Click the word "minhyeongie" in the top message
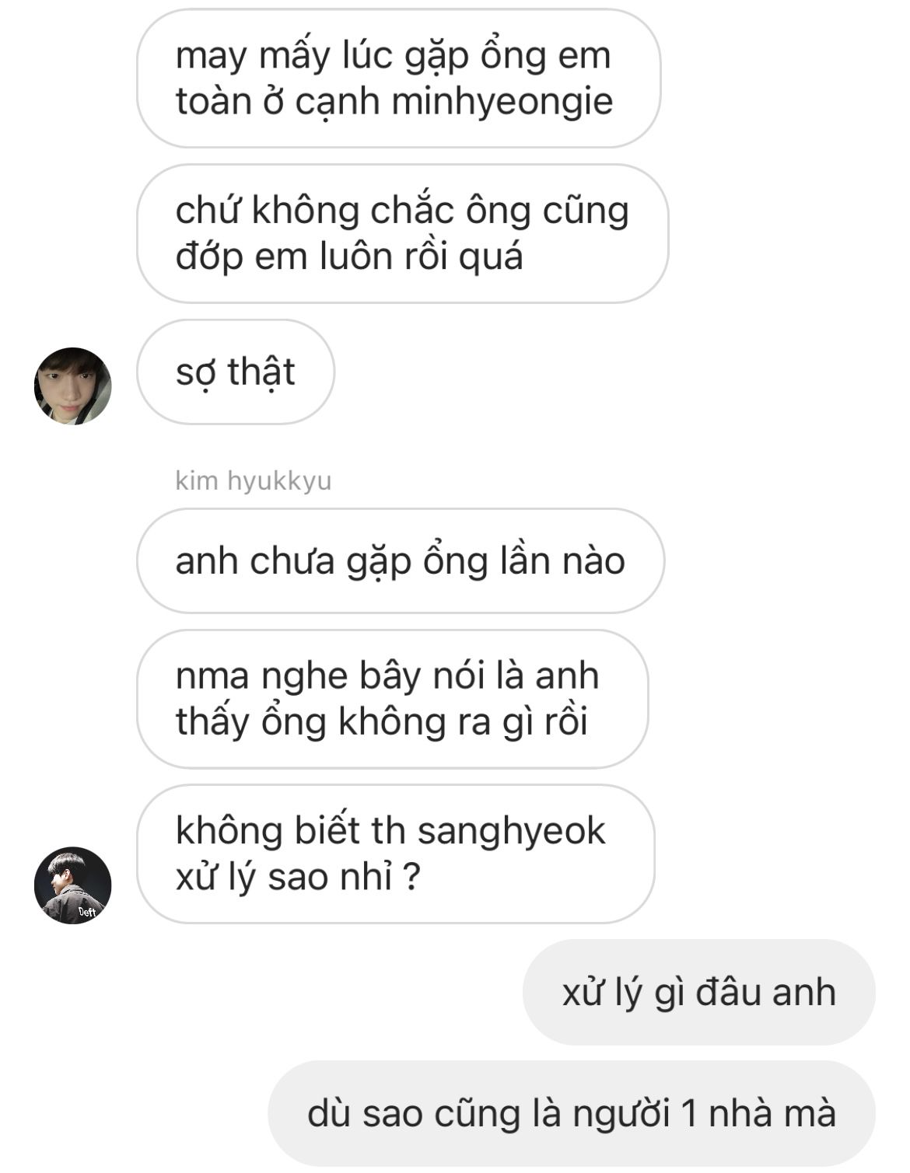 click(x=502, y=102)
